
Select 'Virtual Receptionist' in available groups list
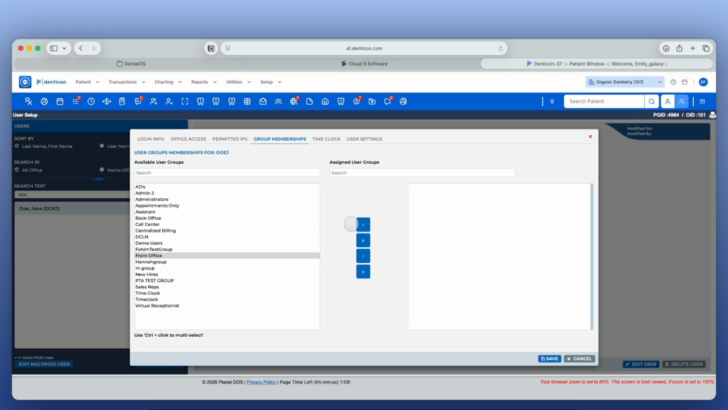tap(227, 305)
